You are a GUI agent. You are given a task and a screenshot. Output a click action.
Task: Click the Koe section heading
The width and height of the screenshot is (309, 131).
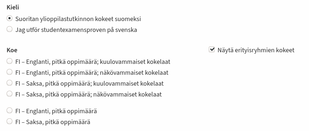click(12, 50)
